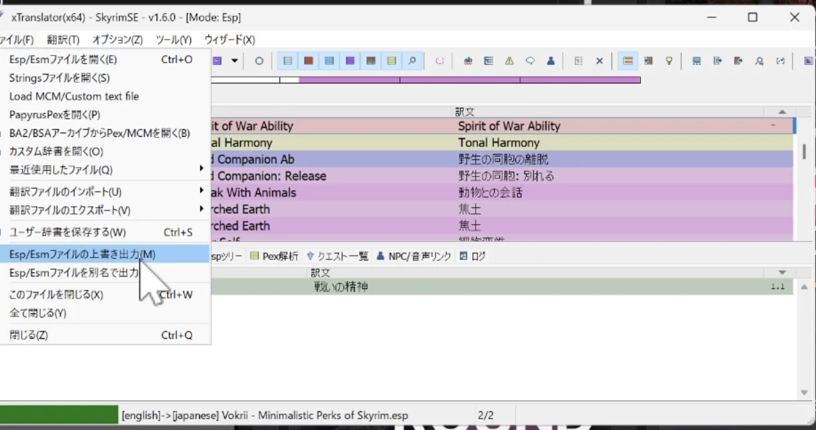This screenshot has width=816, height=430.
Task: Choose Stringsファイルを開く(S) menu item
Action: (x=105, y=78)
